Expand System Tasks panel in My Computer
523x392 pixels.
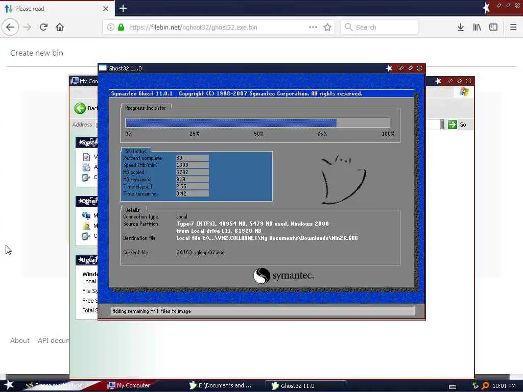(87, 142)
